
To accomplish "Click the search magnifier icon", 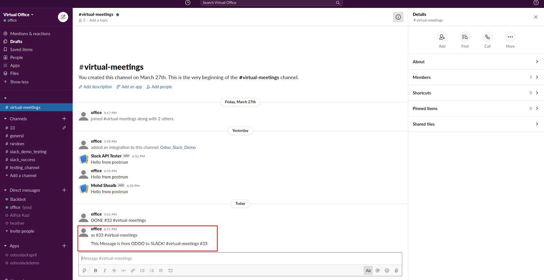I will [x=338, y=3].
